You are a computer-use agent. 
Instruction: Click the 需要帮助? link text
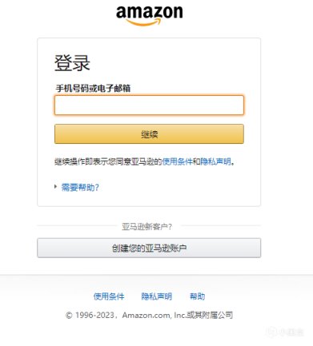(x=80, y=187)
